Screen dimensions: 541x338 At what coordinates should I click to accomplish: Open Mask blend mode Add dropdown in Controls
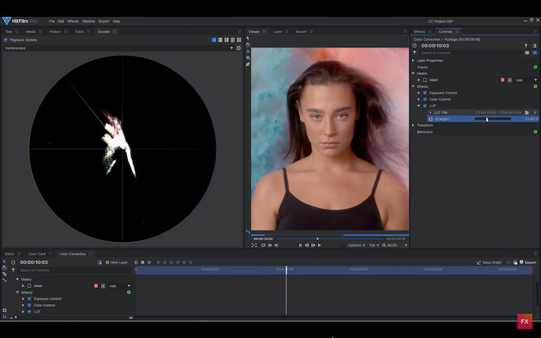tap(526, 80)
